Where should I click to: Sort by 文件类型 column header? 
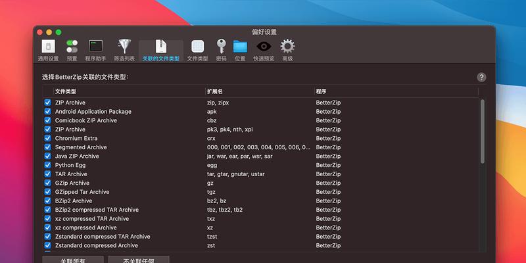tap(129, 91)
